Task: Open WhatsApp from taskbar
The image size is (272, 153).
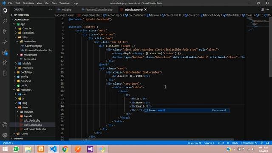Action: pyautogui.click(x=16, y=149)
